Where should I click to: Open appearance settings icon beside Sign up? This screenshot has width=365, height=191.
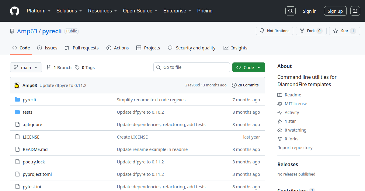coord(355,11)
